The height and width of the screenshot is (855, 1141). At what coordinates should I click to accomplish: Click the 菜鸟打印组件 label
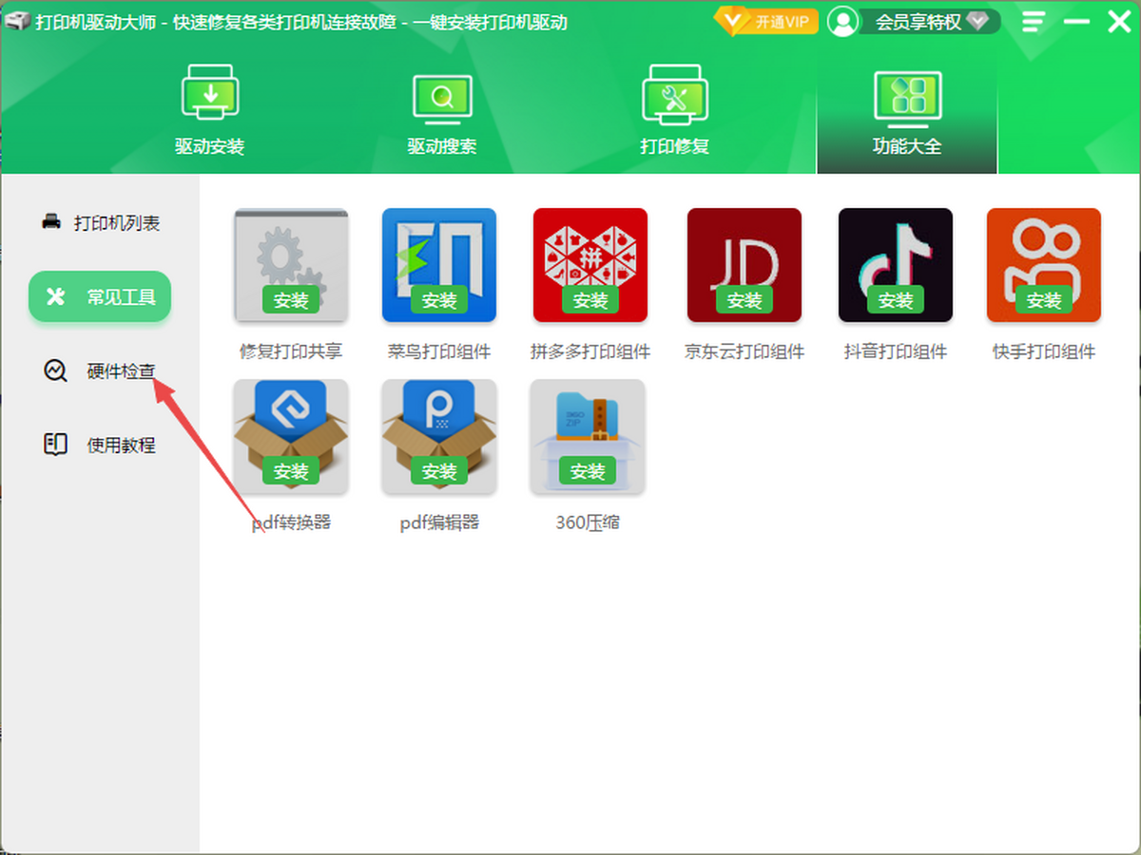(439, 351)
